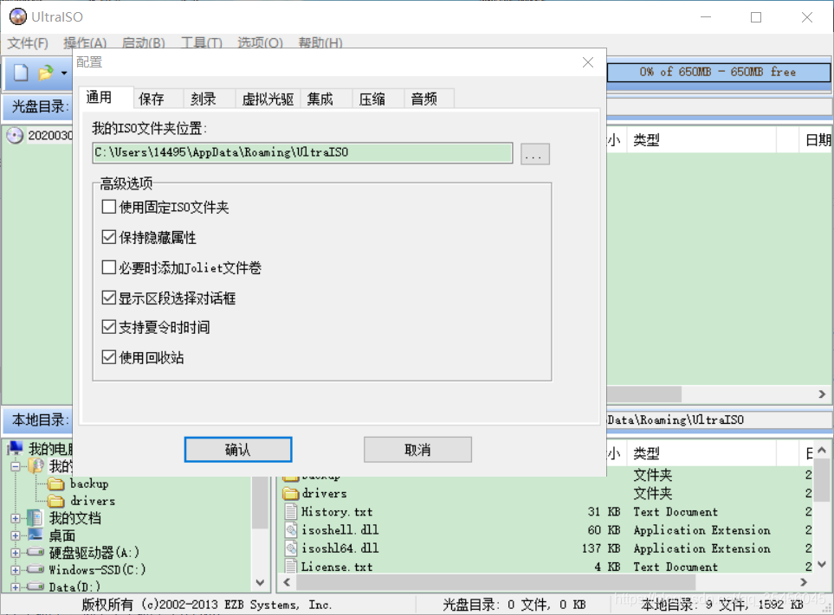Click the image list horizontal scrollbar right arrow

tap(822, 394)
